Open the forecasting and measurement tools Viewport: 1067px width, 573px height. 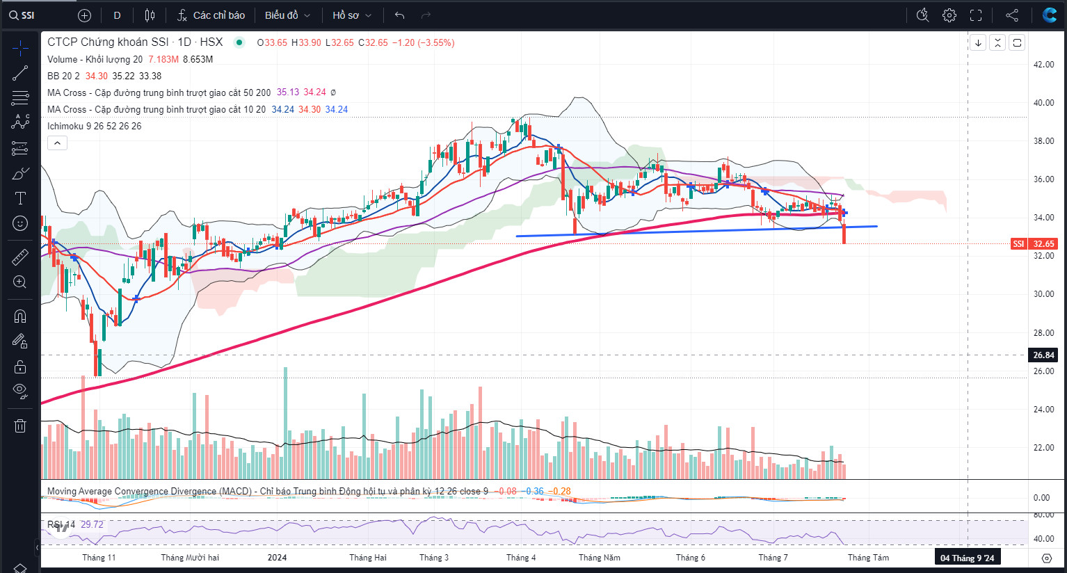point(20,148)
